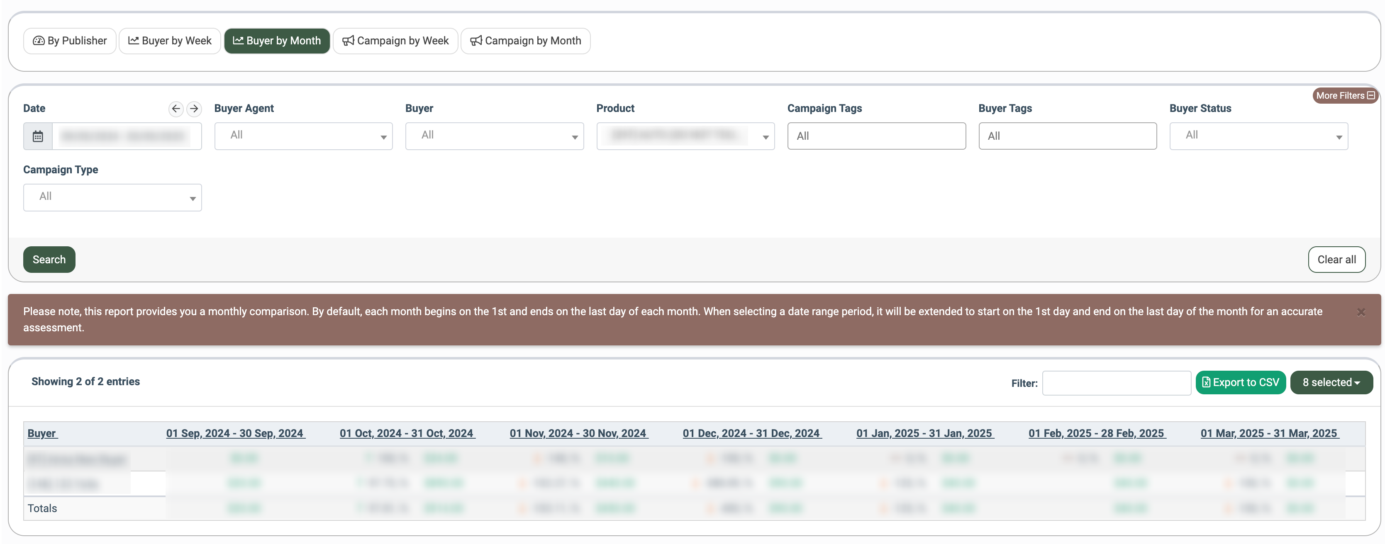Switch to Buyer by Week tab
The width and height of the screenshot is (1385, 544).
pos(170,41)
